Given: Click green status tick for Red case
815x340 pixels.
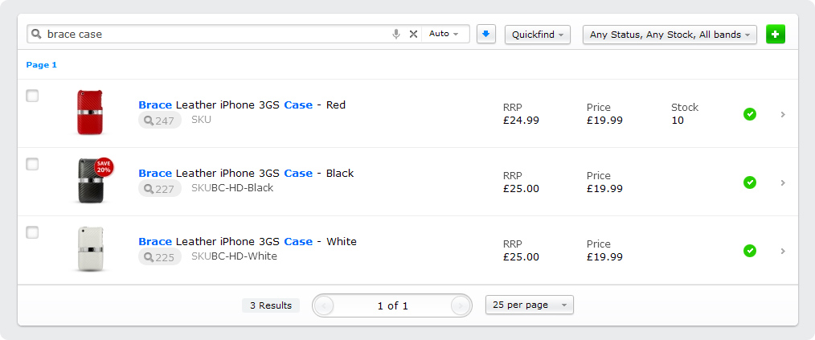Looking at the screenshot, I should click(x=750, y=114).
